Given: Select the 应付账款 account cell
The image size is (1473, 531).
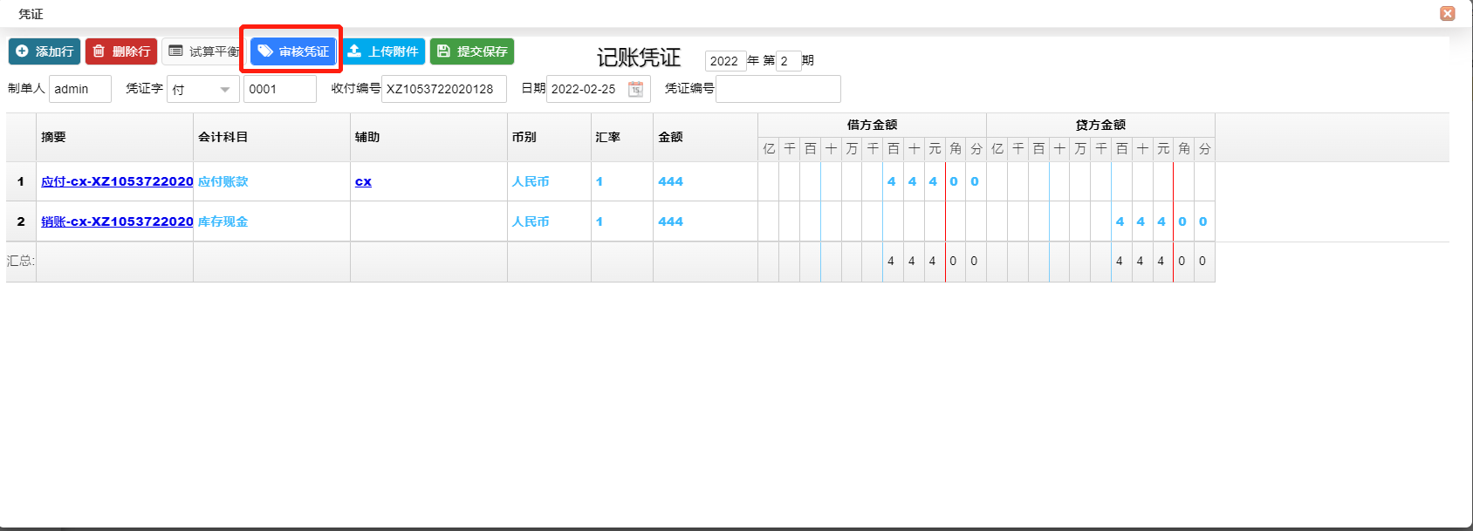Looking at the screenshot, I should point(223,181).
